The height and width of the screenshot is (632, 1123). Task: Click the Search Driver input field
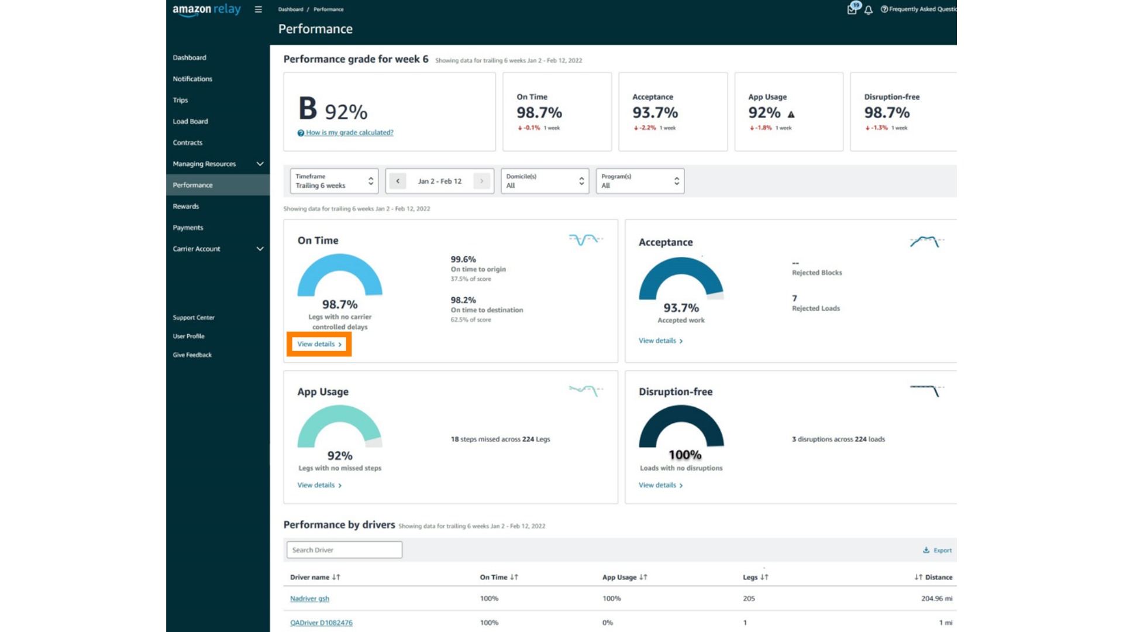[345, 550]
